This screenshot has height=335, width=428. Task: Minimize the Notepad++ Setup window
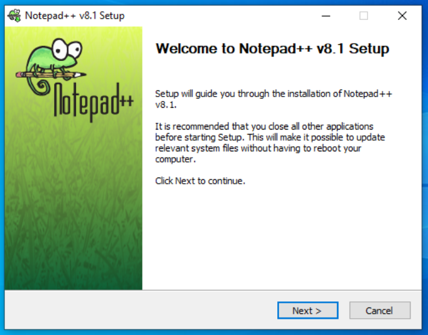[x=326, y=16]
